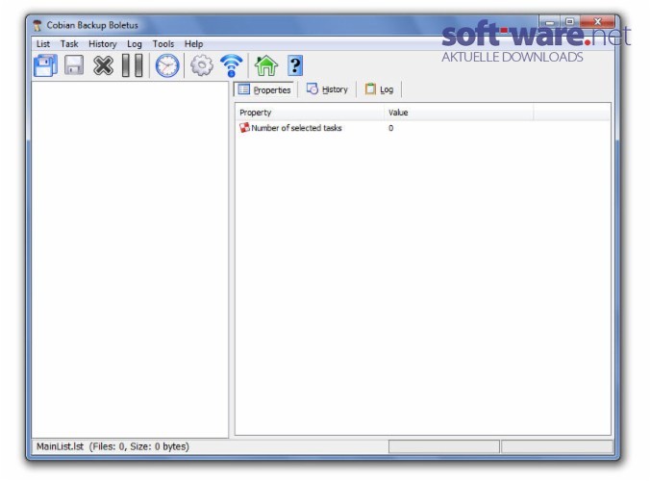Open the History menu in the menu bar
The width and height of the screenshot is (651, 481).
coord(103,44)
